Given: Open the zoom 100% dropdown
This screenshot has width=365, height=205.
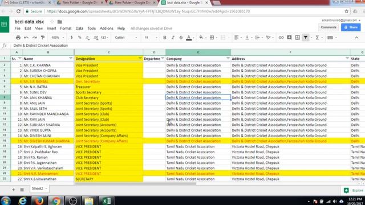Looking at the screenshot, I should pos(57,38).
